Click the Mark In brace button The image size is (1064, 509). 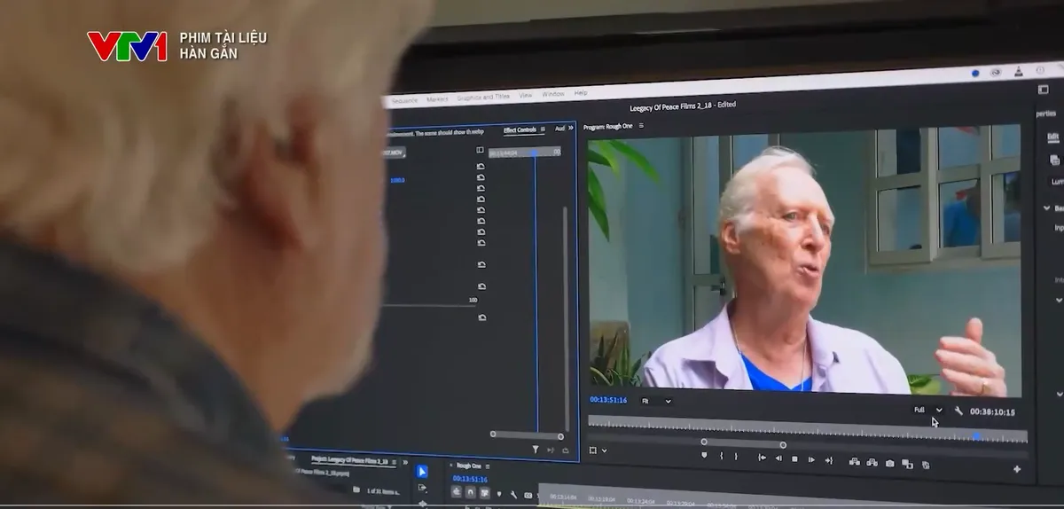coord(722,456)
